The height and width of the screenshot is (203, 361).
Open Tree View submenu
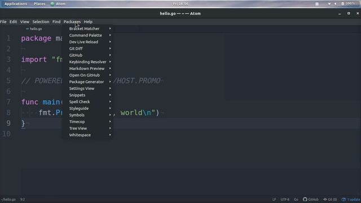coord(88,129)
